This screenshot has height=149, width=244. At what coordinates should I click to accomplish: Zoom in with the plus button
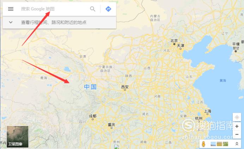[x=237, y=127]
